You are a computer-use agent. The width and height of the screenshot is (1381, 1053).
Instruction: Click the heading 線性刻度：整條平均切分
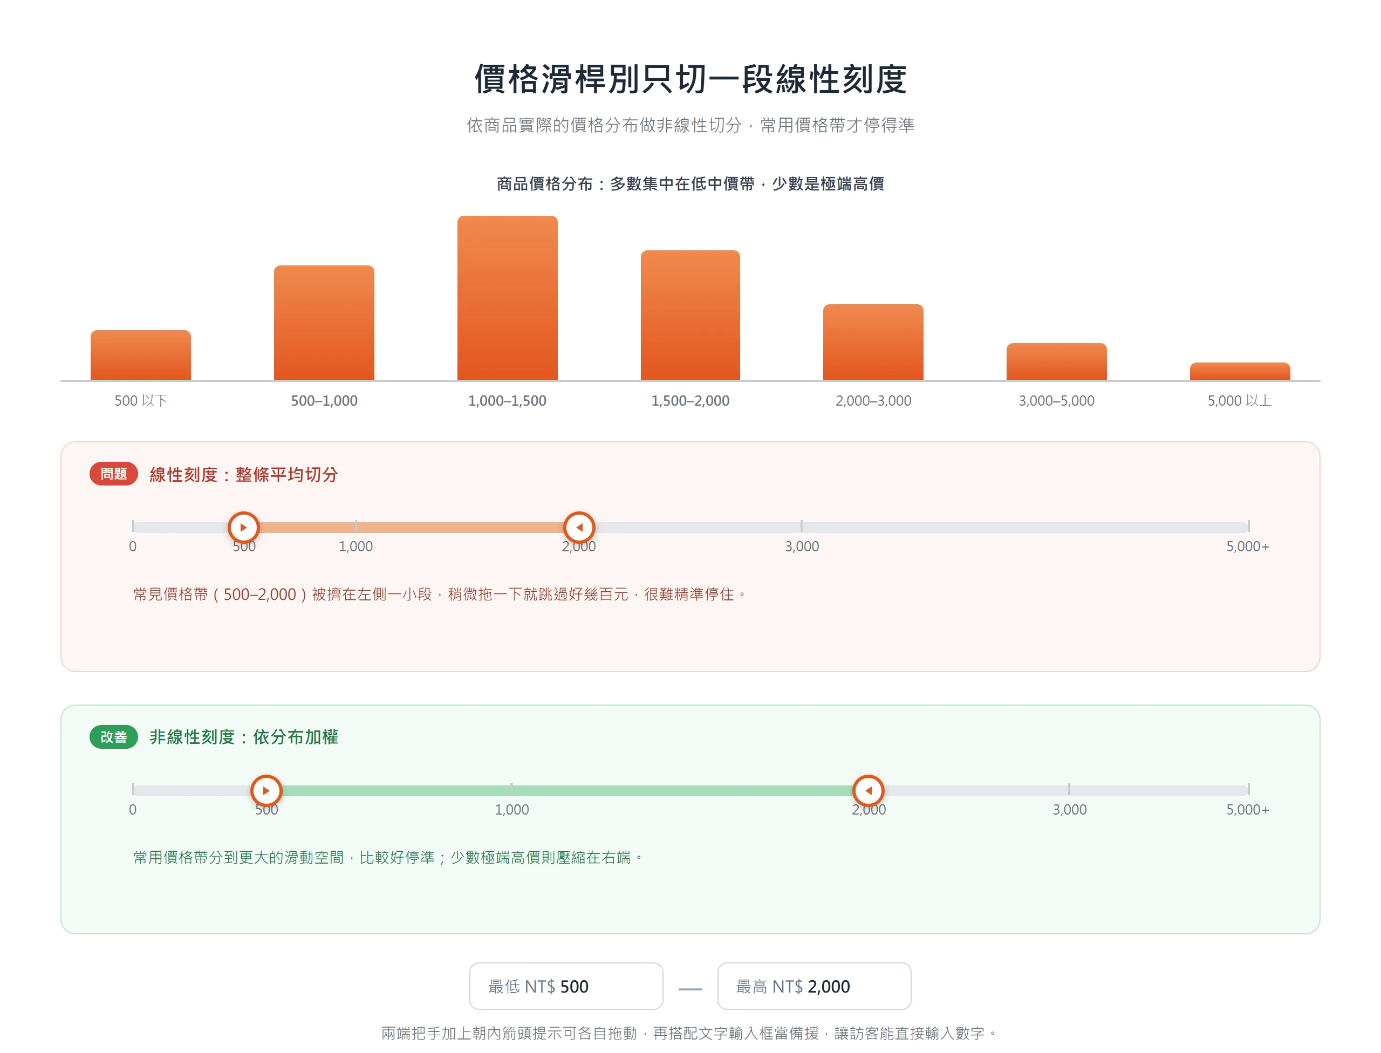point(243,475)
